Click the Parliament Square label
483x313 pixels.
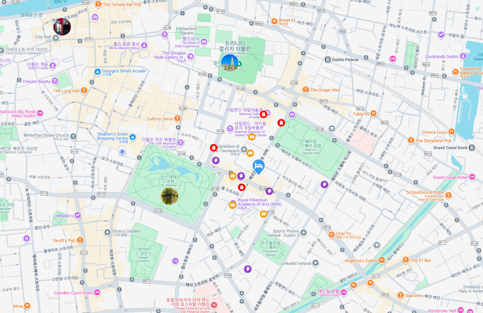pyautogui.click(x=186, y=31)
